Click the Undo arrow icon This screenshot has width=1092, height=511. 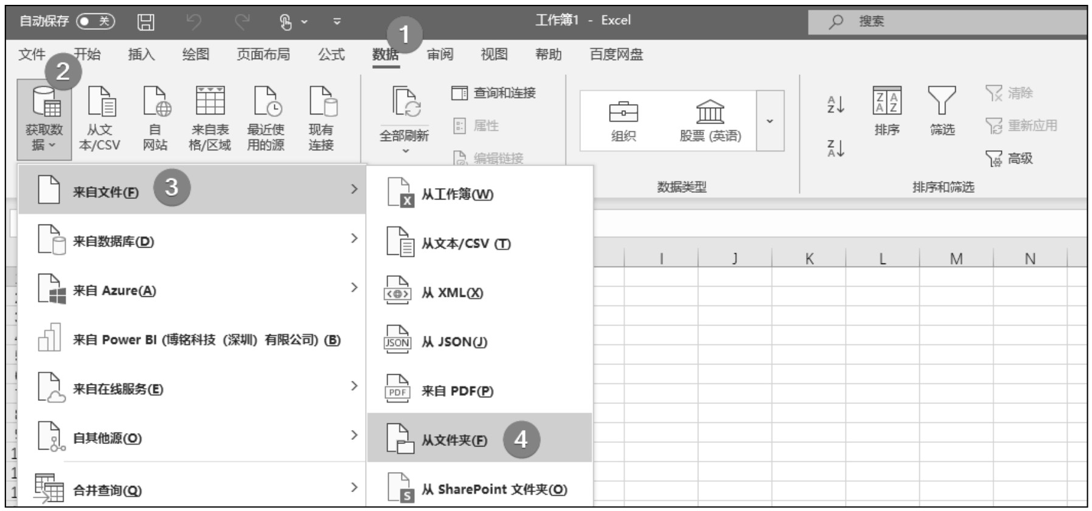pyautogui.click(x=193, y=22)
